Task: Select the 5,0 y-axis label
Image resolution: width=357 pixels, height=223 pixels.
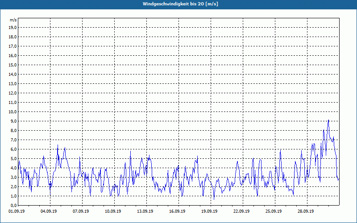Action: coord(14,159)
